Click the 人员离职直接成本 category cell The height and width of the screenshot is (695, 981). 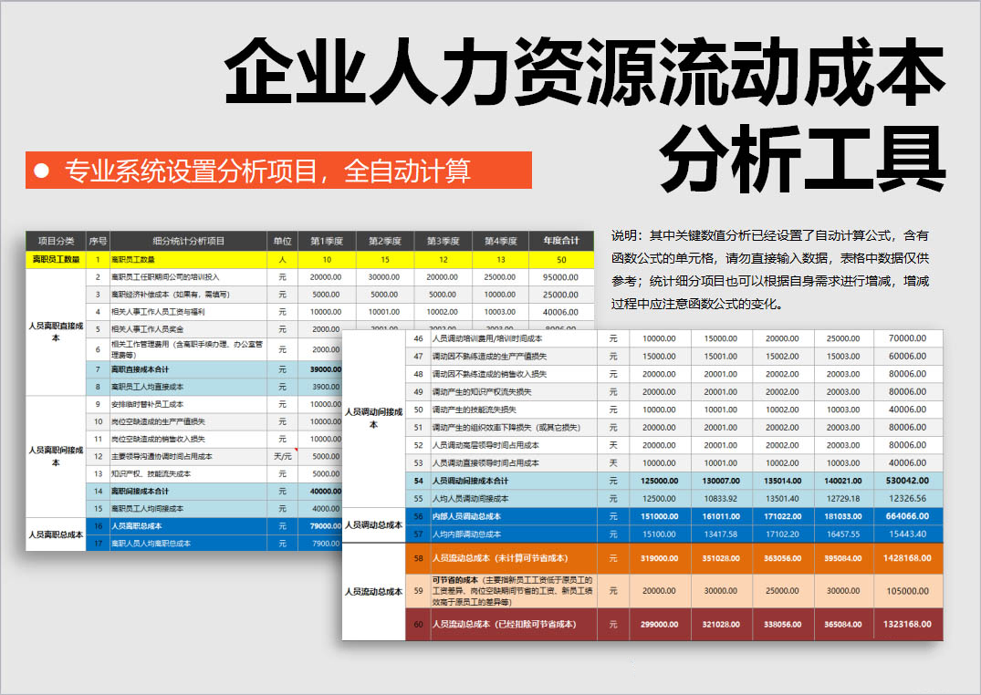56,330
